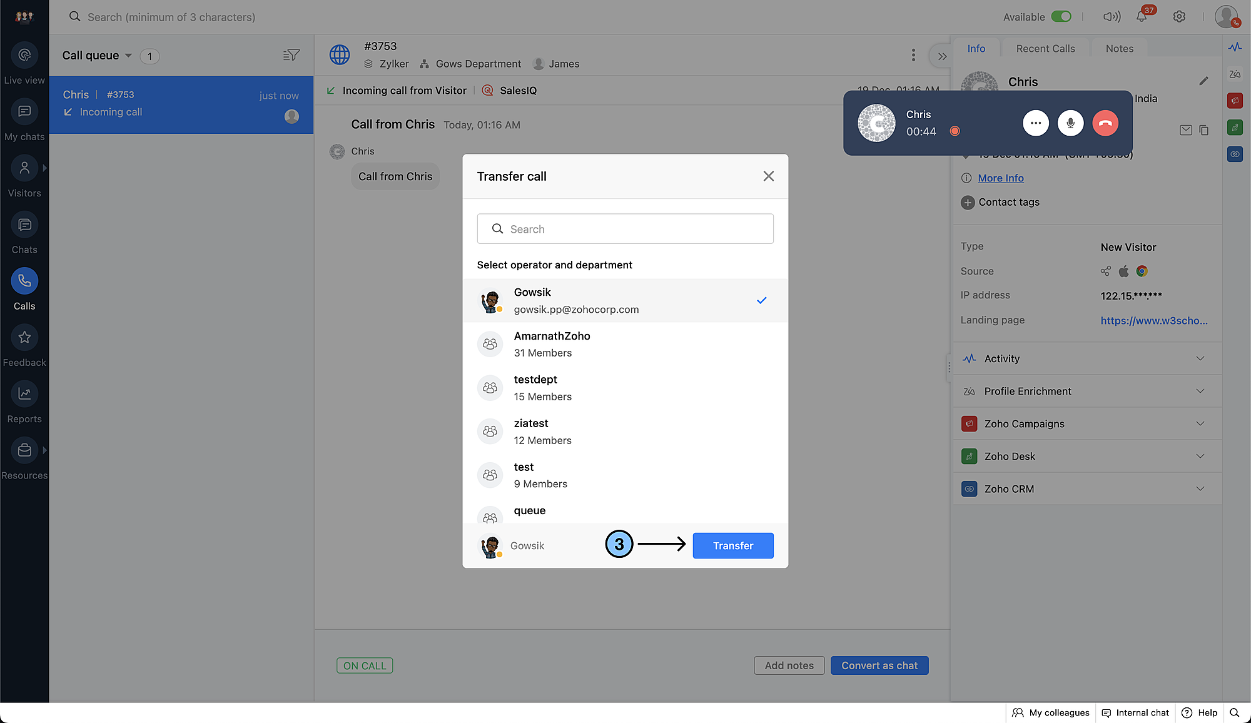Image resolution: width=1251 pixels, height=723 pixels.
Task: Open the Calls section in the sidebar
Action: tap(24, 281)
